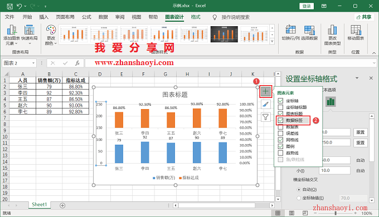Viewport: 379px width, 217px height.
Task: Open Quick Layout (快速布局) gallery
Action: (30, 35)
